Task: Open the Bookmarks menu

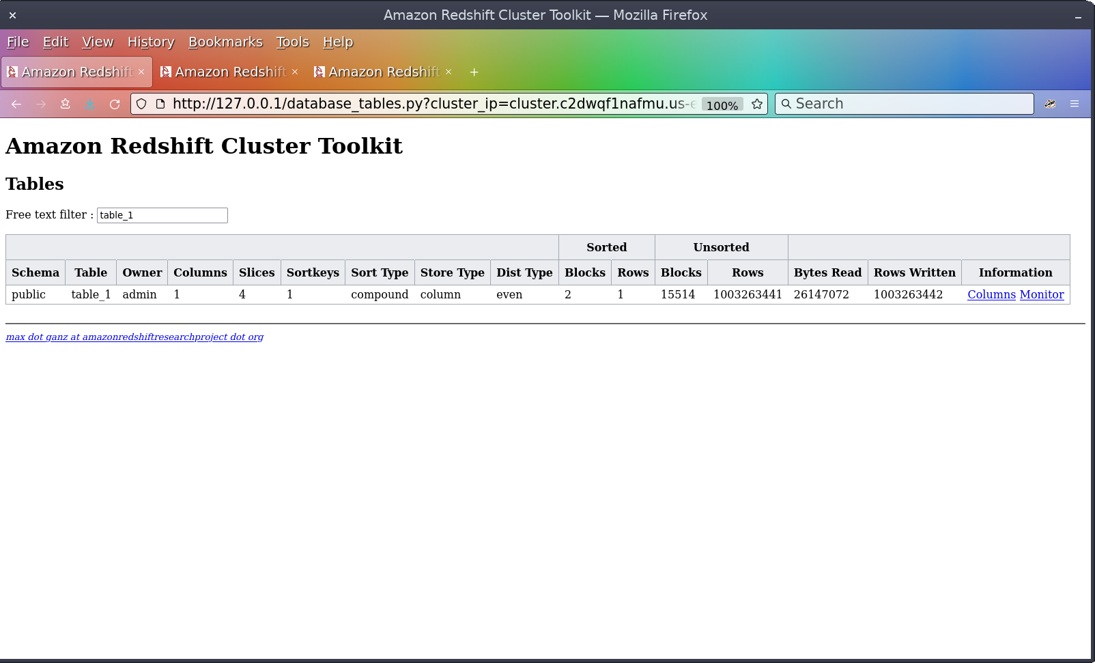Action: coord(225,42)
